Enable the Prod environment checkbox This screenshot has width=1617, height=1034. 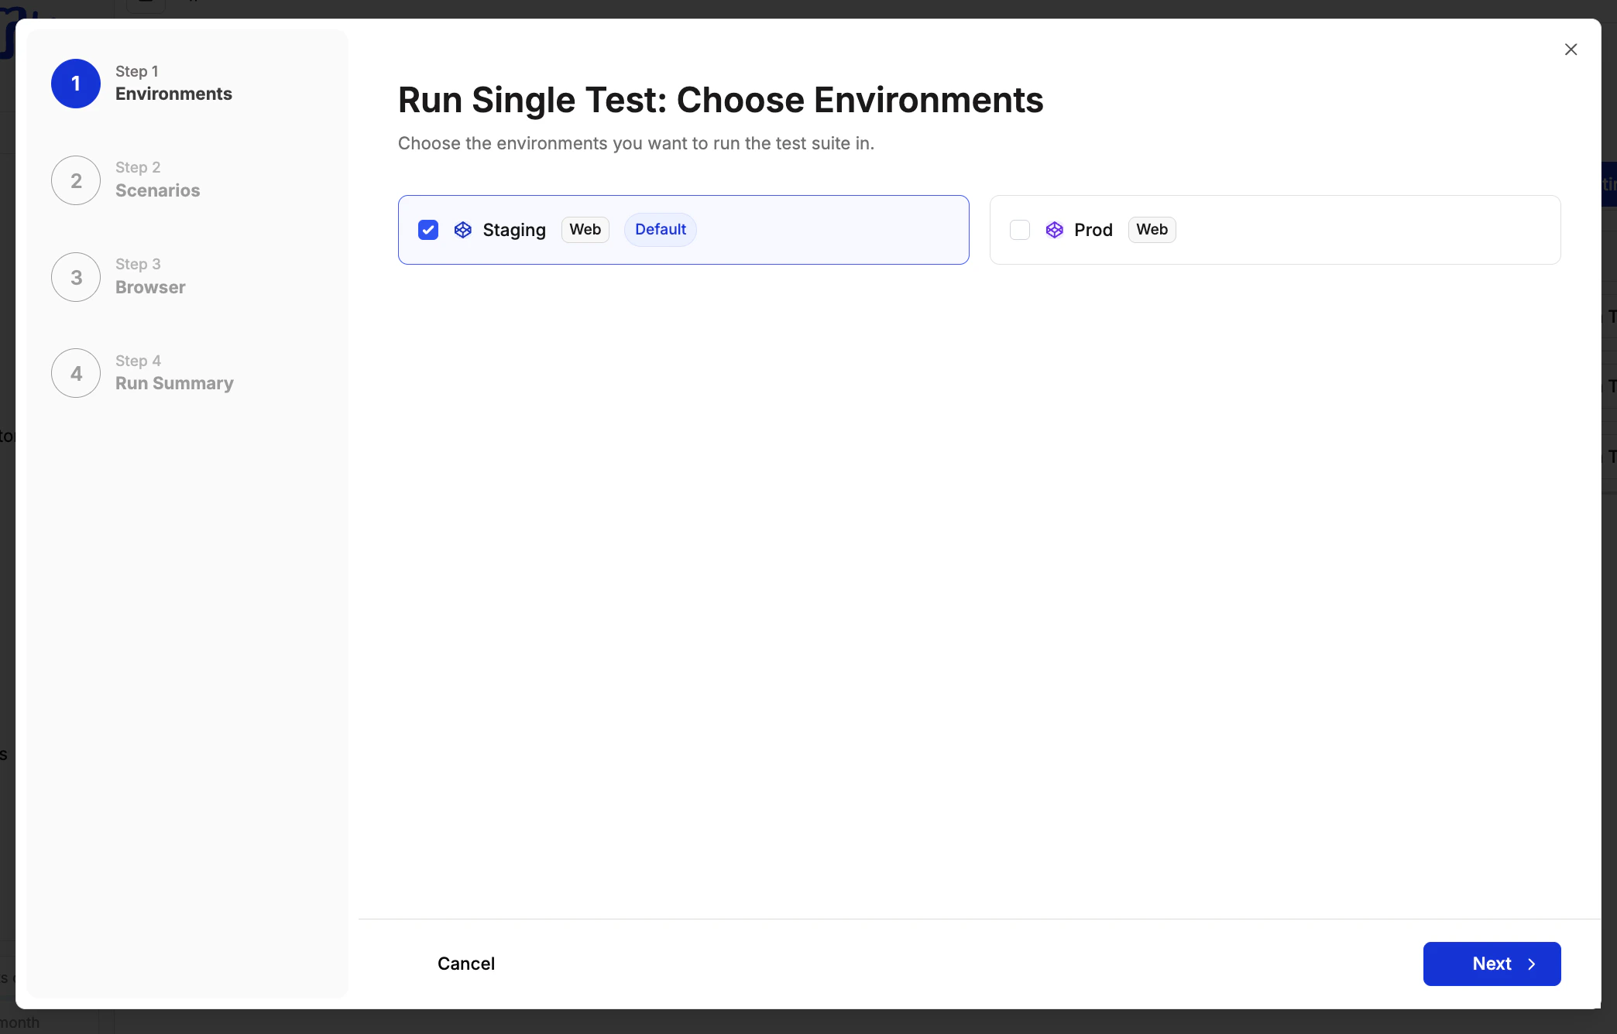pos(1019,230)
